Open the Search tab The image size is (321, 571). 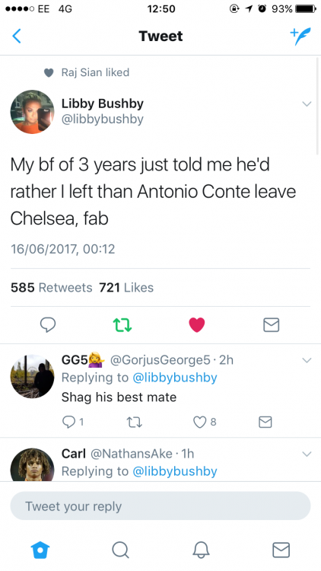(x=120, y=550)
